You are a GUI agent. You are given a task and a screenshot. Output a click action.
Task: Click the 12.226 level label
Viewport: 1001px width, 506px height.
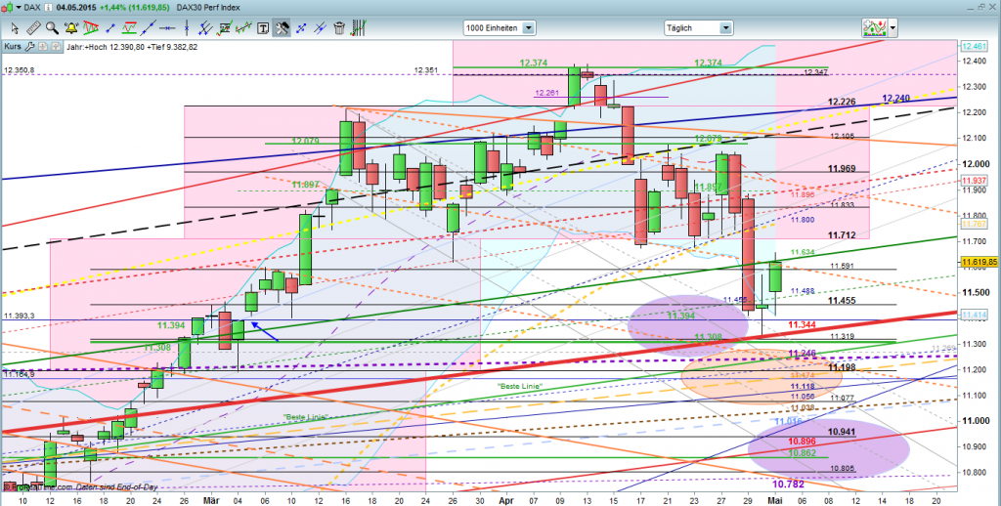point(842,103)
